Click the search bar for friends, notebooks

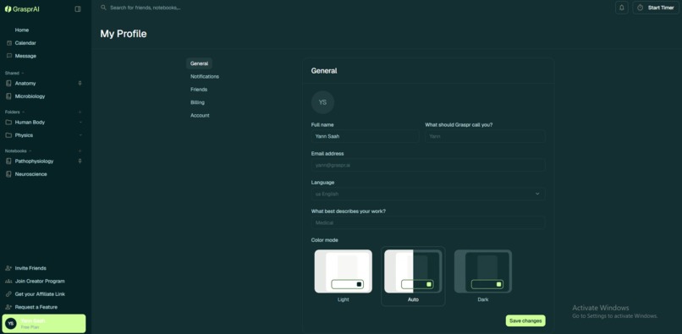click(146, 8)
